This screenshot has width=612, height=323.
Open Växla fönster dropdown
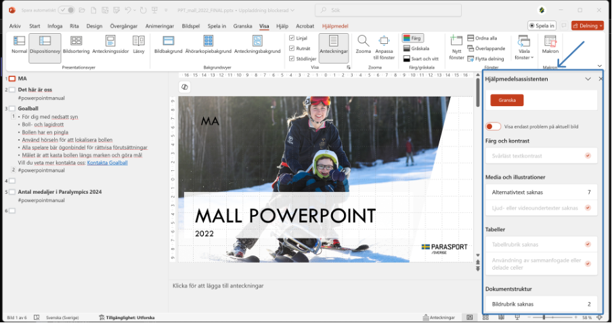click(524, 47)
